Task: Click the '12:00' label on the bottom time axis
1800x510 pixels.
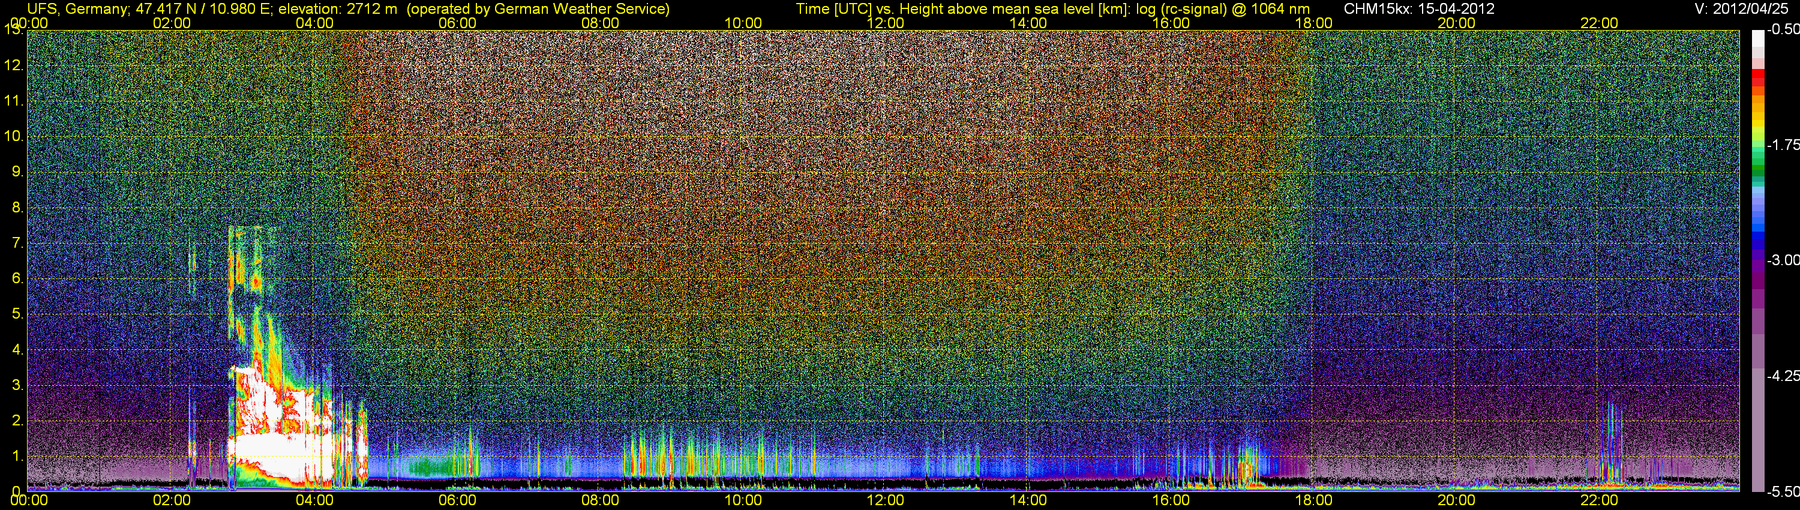Action: [x=886, y=500]
